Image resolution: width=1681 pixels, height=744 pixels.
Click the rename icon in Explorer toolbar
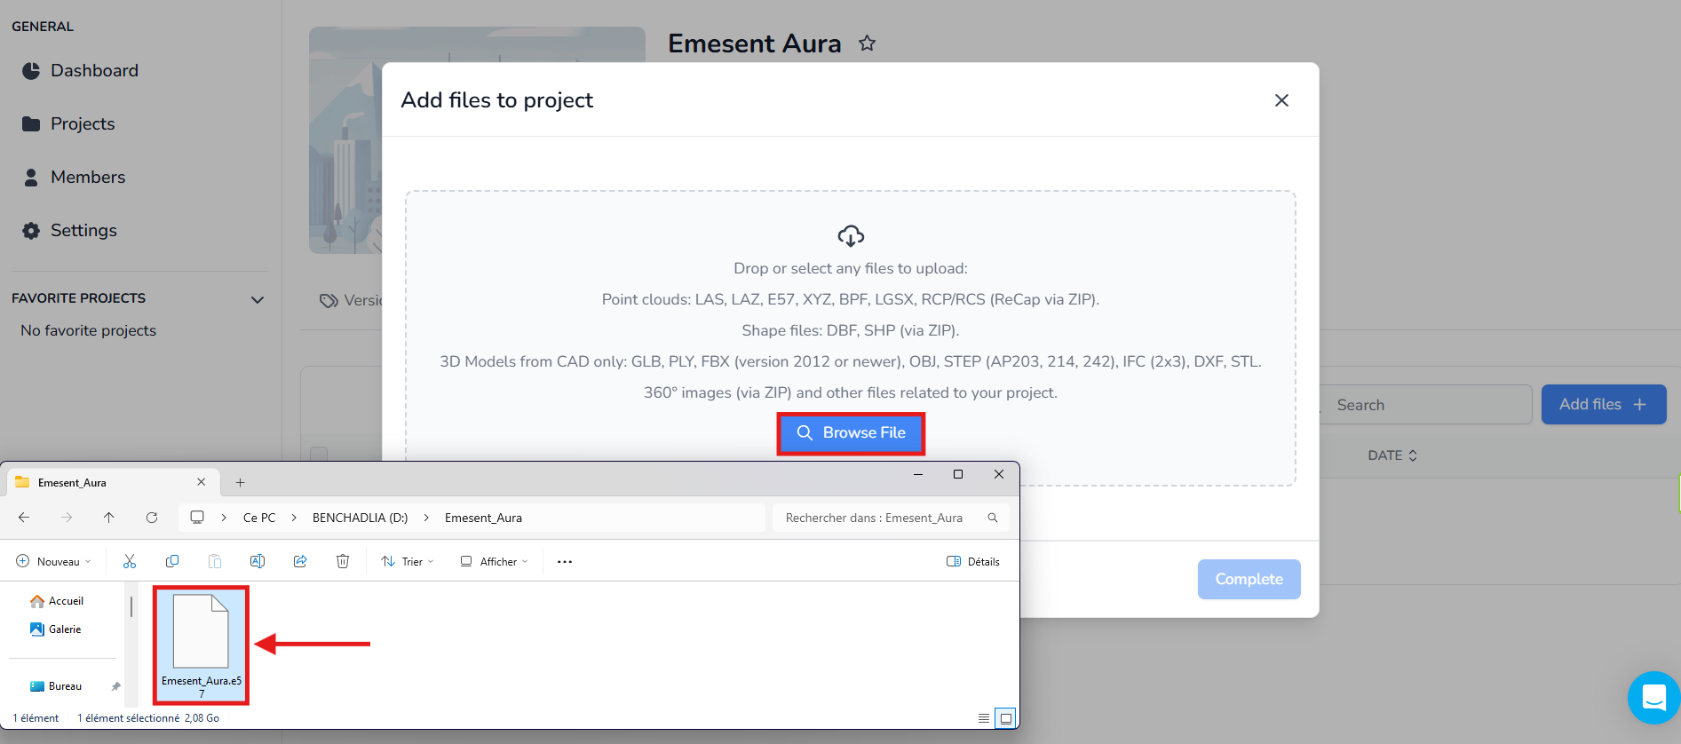(258, 561)
